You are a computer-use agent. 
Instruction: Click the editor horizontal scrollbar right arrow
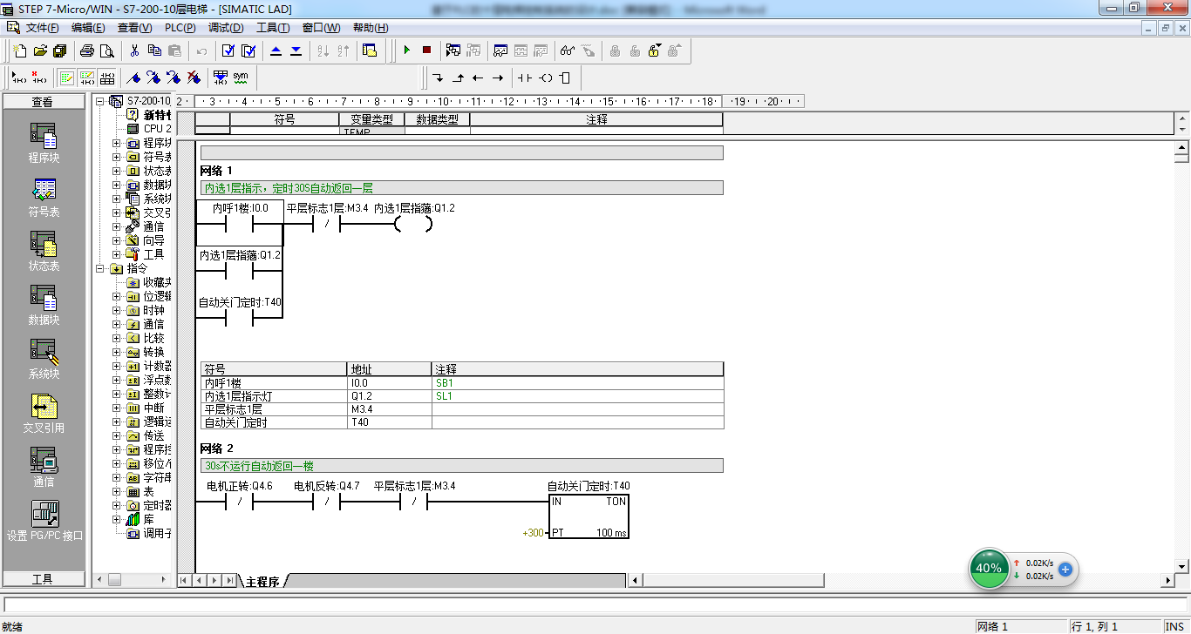point(1167,580)
